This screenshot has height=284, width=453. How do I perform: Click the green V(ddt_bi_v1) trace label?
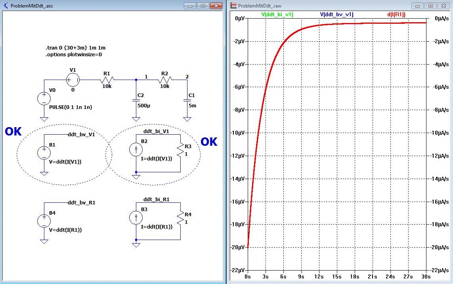click(277, 14)
